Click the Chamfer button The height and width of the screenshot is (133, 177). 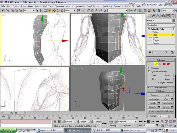pos(153,107)
